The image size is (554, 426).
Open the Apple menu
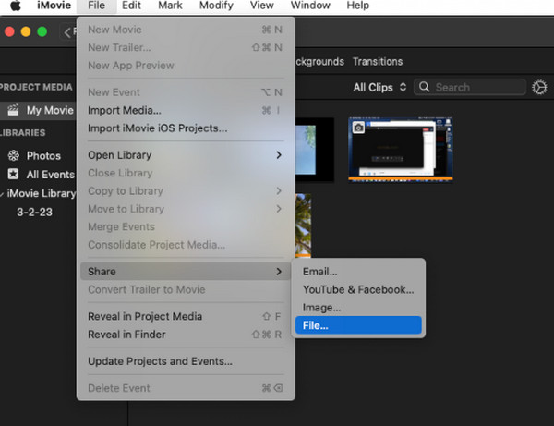click(x=15, y=6)
